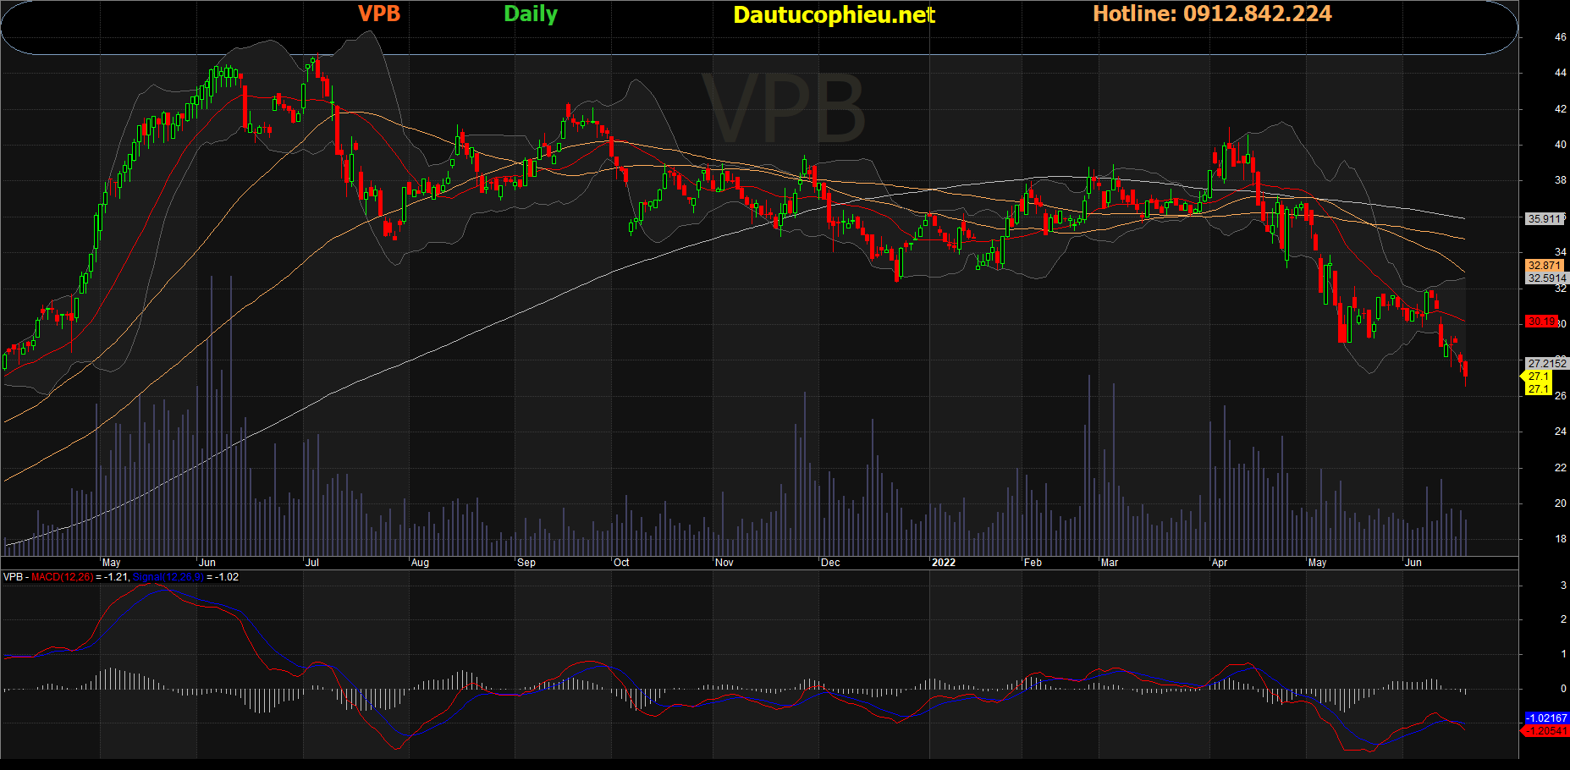Viewport: 1570px width, 770px height.
Task: Click the Dec month label
Action: tap(830, 563)
